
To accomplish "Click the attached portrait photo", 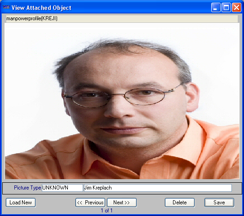I will tap(122, 101).
